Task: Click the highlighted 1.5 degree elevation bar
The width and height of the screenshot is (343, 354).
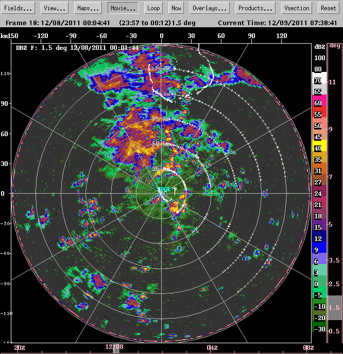Action: click(335, 307)
